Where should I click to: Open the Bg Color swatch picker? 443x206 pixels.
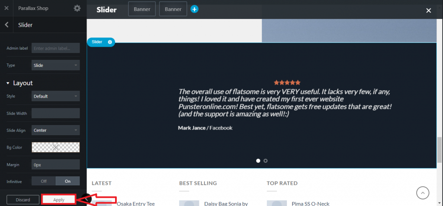click(x=56, y=147)
